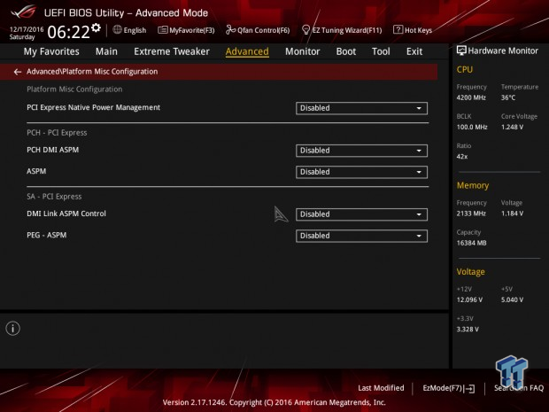The height and width of the screenshot is (412, 549).
Task: Launch EZ Tuning Wizard(F11) label
Action: click(347, 30)
